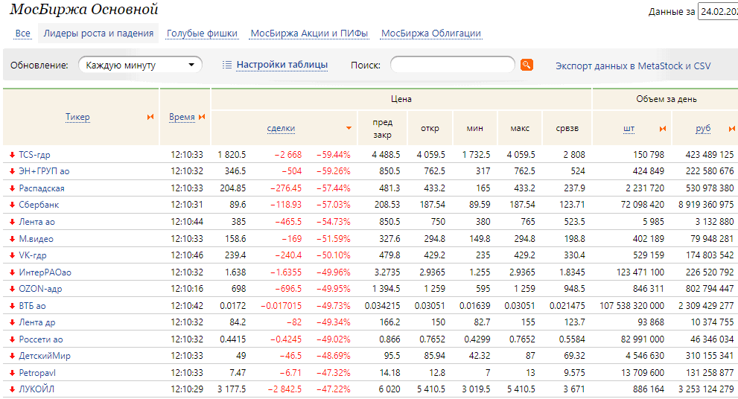Screen dimensions: 738x399
Task: Click red down arrow beside ВТБ ао
Action: (x=12, y=306)
